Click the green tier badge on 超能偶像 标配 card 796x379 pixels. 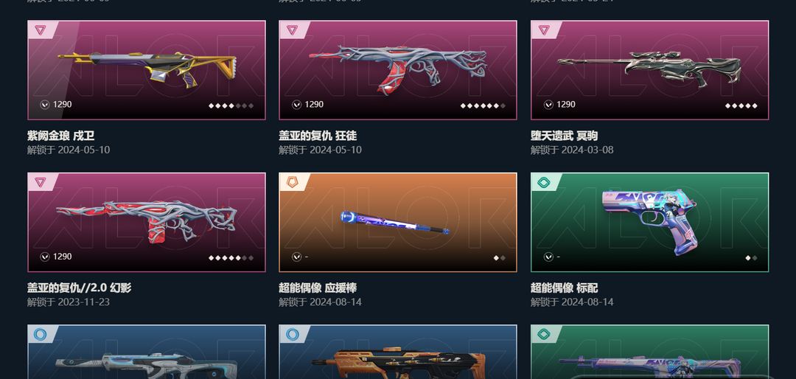point(544,182)
